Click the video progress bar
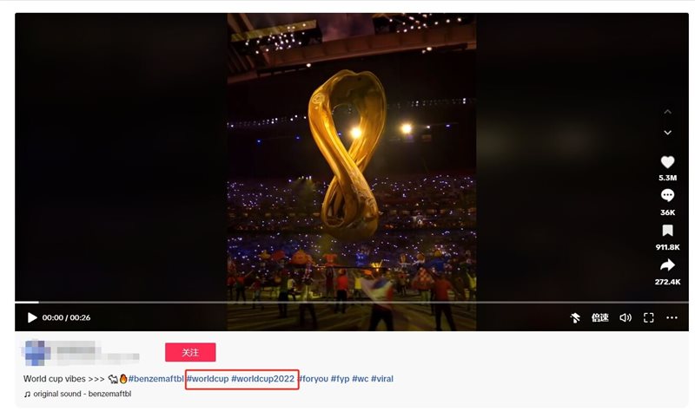Image resolution: width=695 pixels, height=411 pixels. pyautogui.click(x=352, y=302)
